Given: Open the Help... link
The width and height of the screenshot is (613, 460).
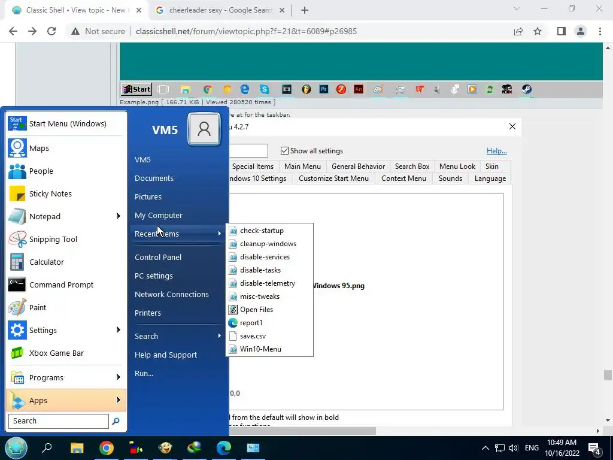Looking at the screenshot, I should pos(496,150).
